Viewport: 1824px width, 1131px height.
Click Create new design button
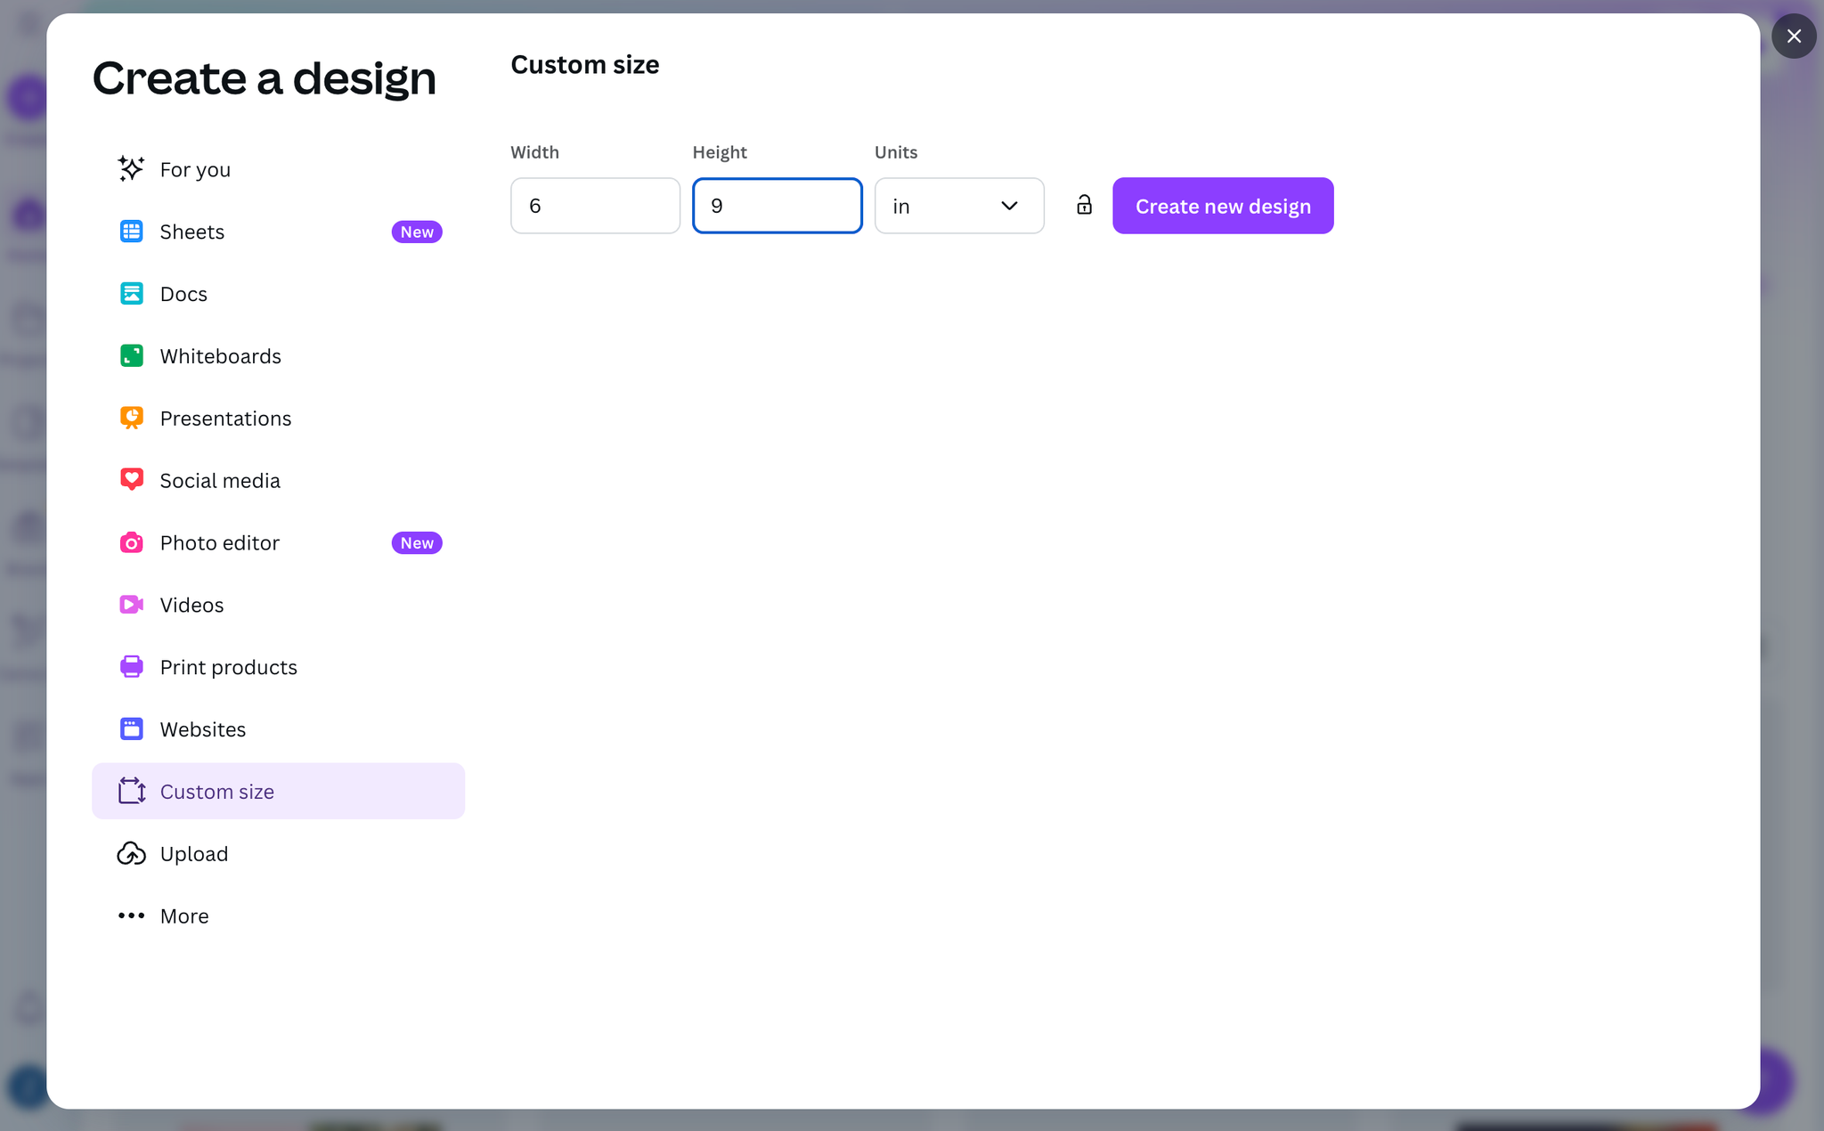(1223, 206)
